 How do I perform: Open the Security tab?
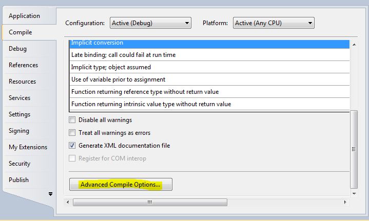tap(29, 164)
